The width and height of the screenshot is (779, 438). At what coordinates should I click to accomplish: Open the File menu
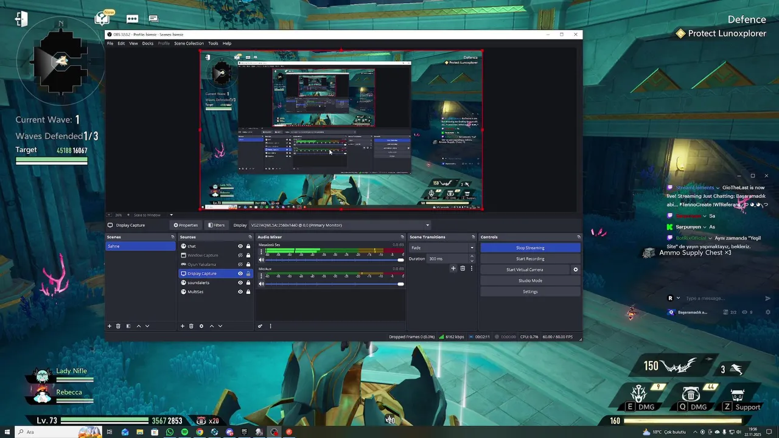[110, 43]
